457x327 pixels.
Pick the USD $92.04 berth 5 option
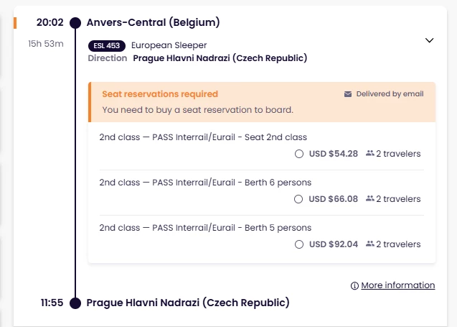click(x=299, y=244)
